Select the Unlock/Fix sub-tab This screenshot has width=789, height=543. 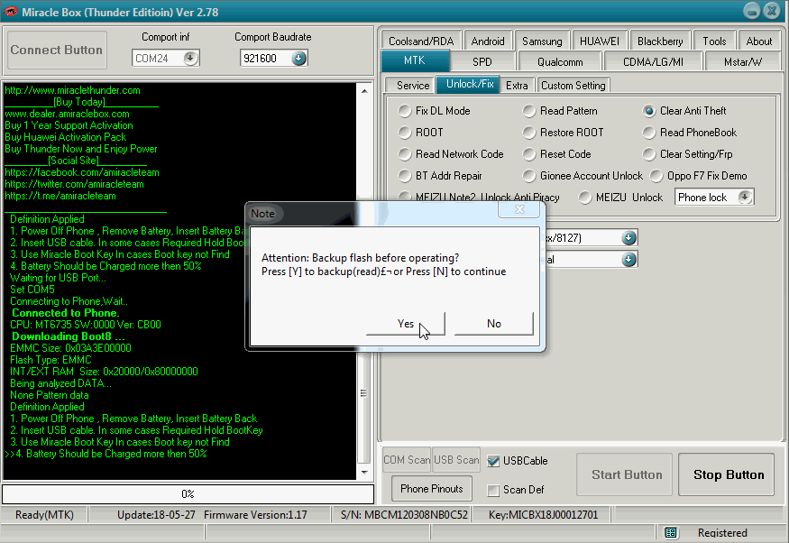[470, 84]
